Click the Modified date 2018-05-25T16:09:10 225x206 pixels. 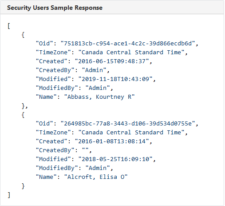tap(115, 159)
